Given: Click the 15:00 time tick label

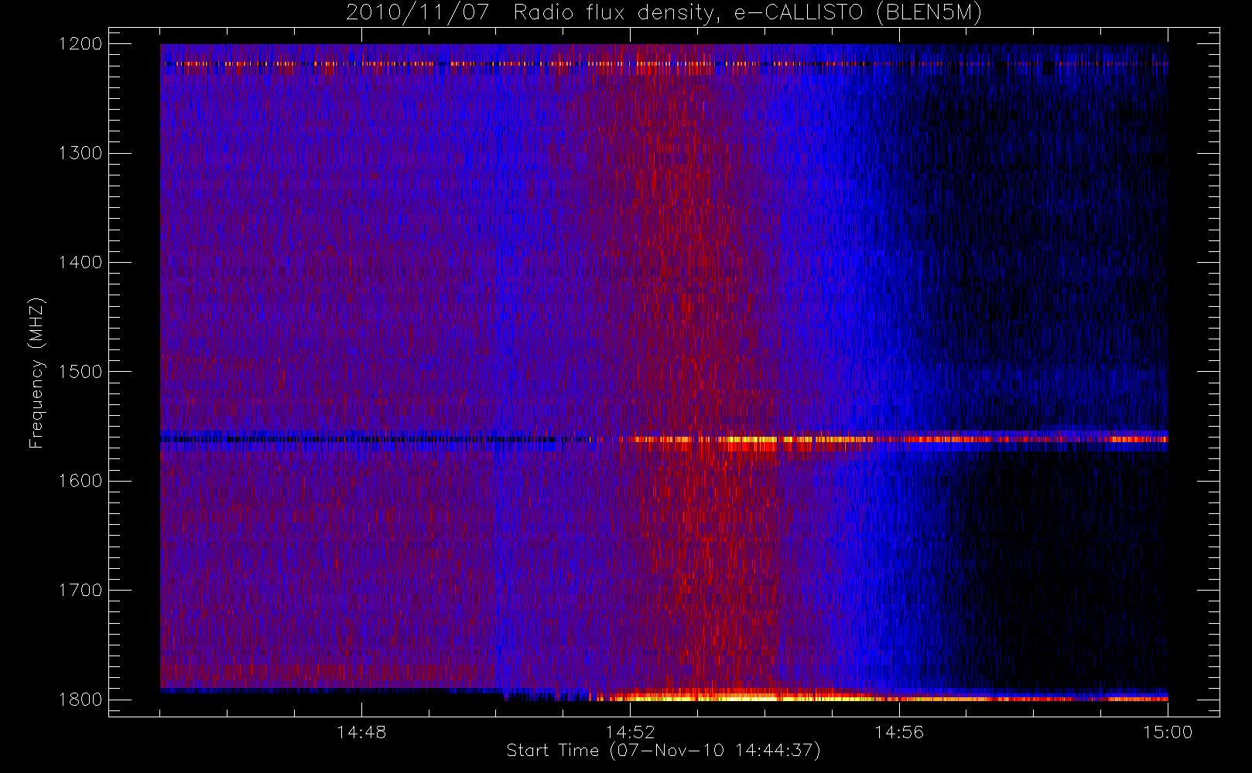Looking at the screenshot, I should 1168,732.
